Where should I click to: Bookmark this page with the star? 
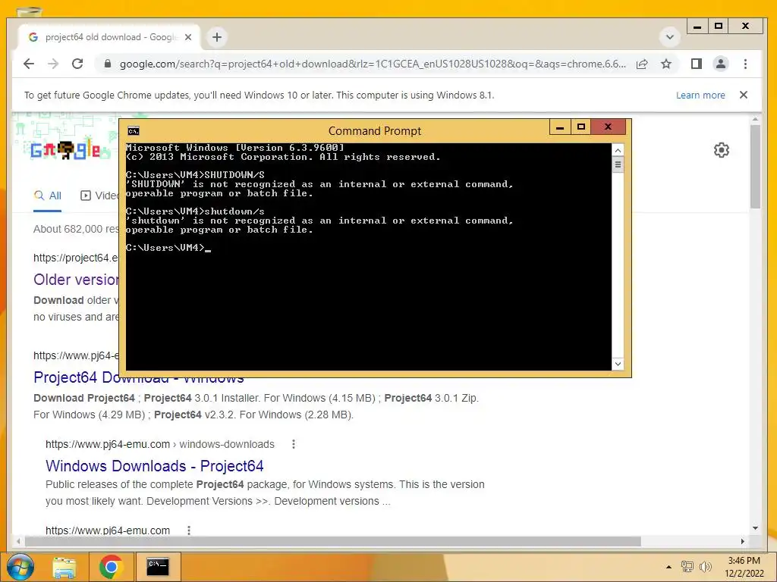[666, 64]
